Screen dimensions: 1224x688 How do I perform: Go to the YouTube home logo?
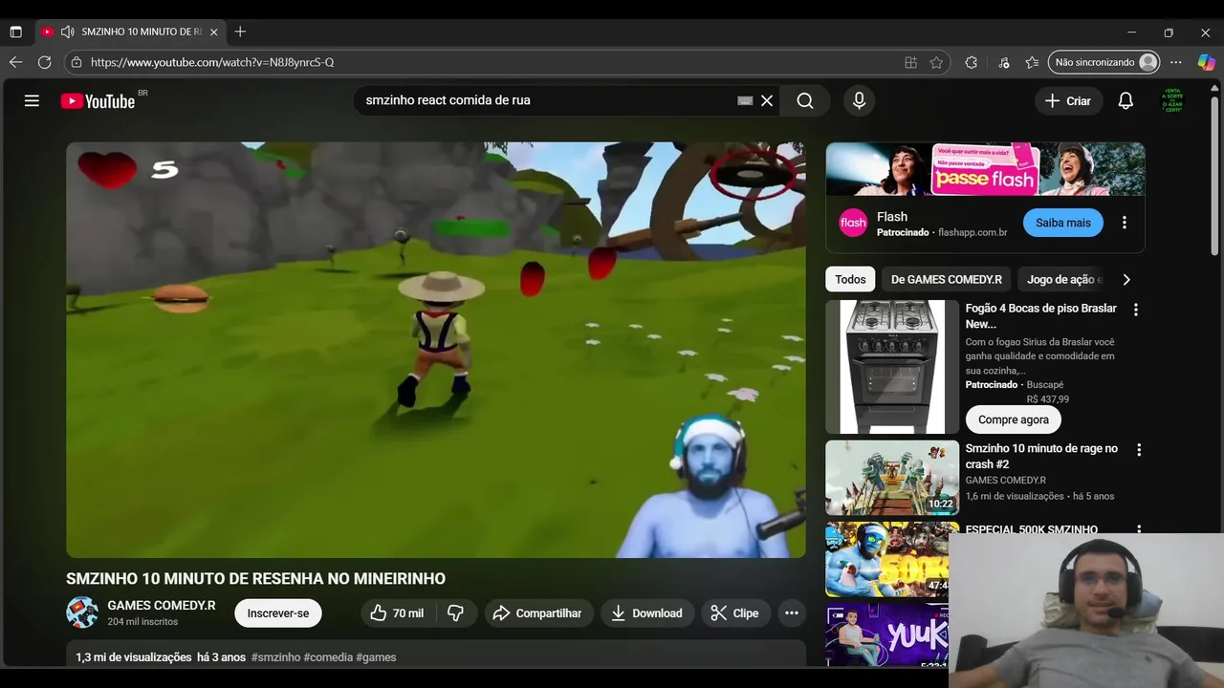click(98, 100)
